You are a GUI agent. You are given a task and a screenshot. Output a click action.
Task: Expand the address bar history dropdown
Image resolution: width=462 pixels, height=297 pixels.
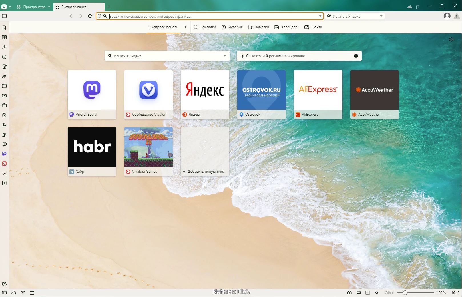(x=320, y=16)
